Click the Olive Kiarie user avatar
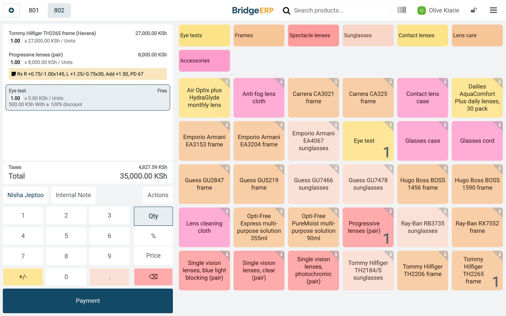This screenshot has height=316, width=506. click(422, 10)
